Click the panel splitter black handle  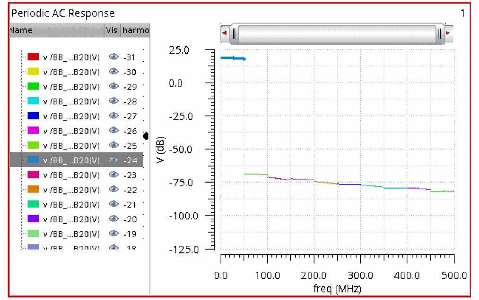(146, 136)
